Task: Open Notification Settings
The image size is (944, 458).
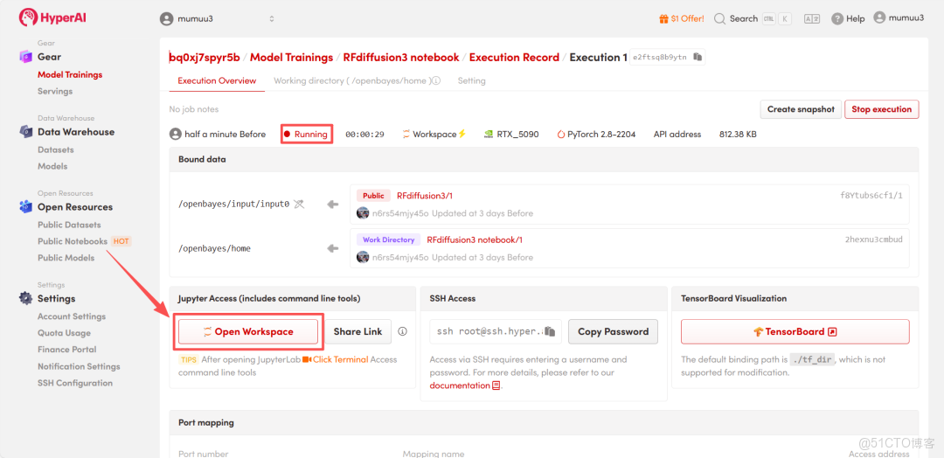Action: [79, 366]
